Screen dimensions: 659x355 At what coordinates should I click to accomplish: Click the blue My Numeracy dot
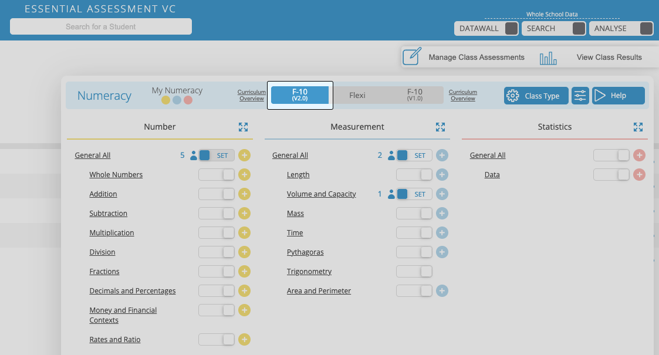tap(177, 100)
